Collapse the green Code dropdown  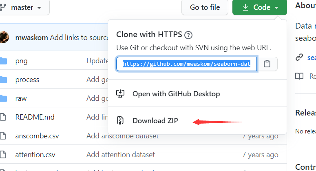tap(260, 7)
